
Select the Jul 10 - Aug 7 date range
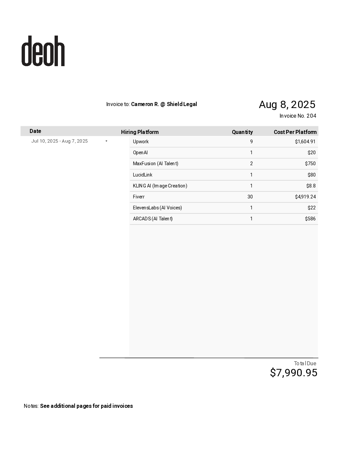pos(60,141)
